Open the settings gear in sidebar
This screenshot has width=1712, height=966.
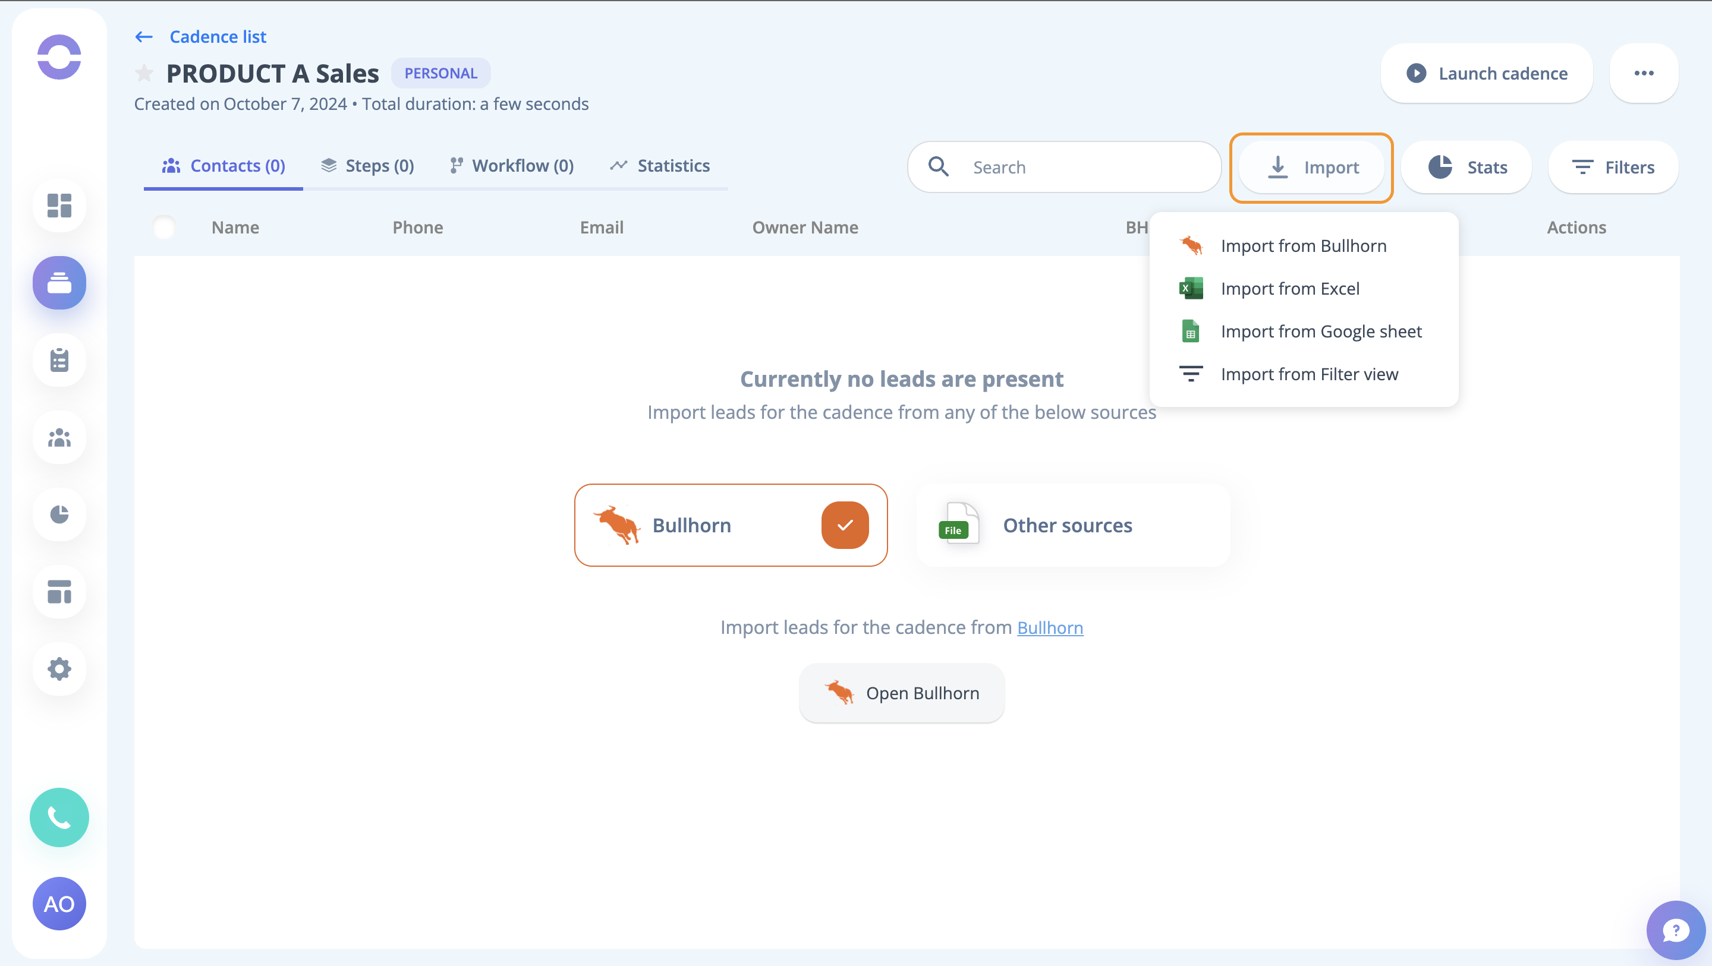[x=59, y=669]
